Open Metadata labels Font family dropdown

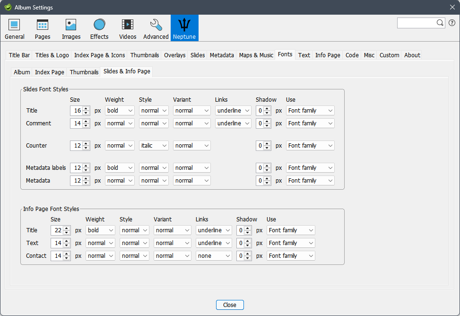[311, 168]
